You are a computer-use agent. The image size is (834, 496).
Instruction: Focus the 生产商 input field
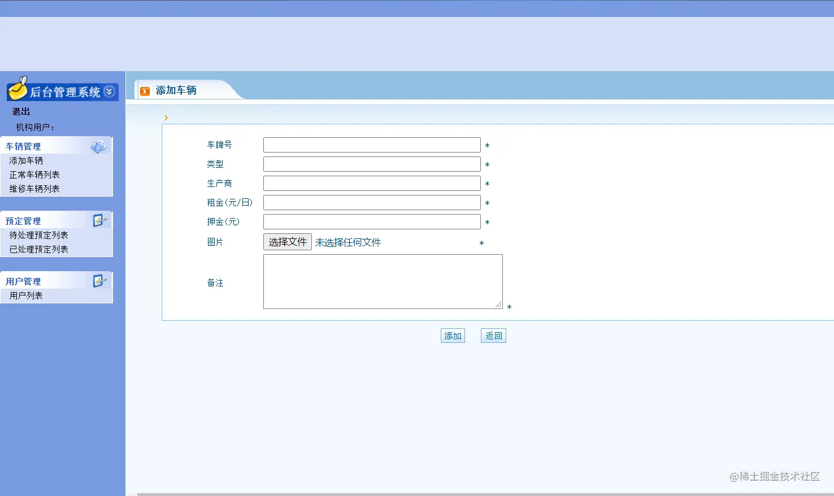372,184
